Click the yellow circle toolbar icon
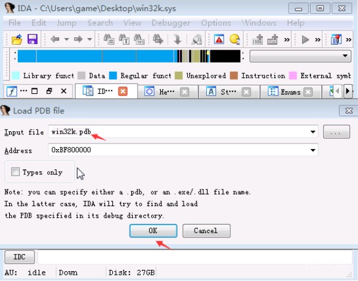 235,39
